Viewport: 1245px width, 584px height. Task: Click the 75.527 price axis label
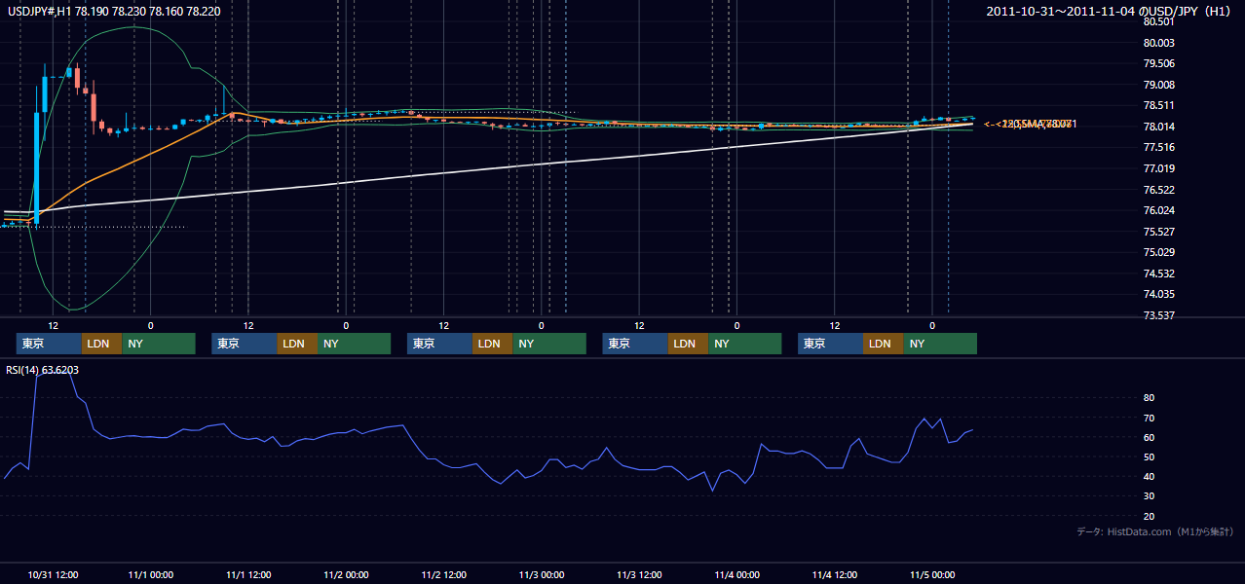tap(1159, 232)
